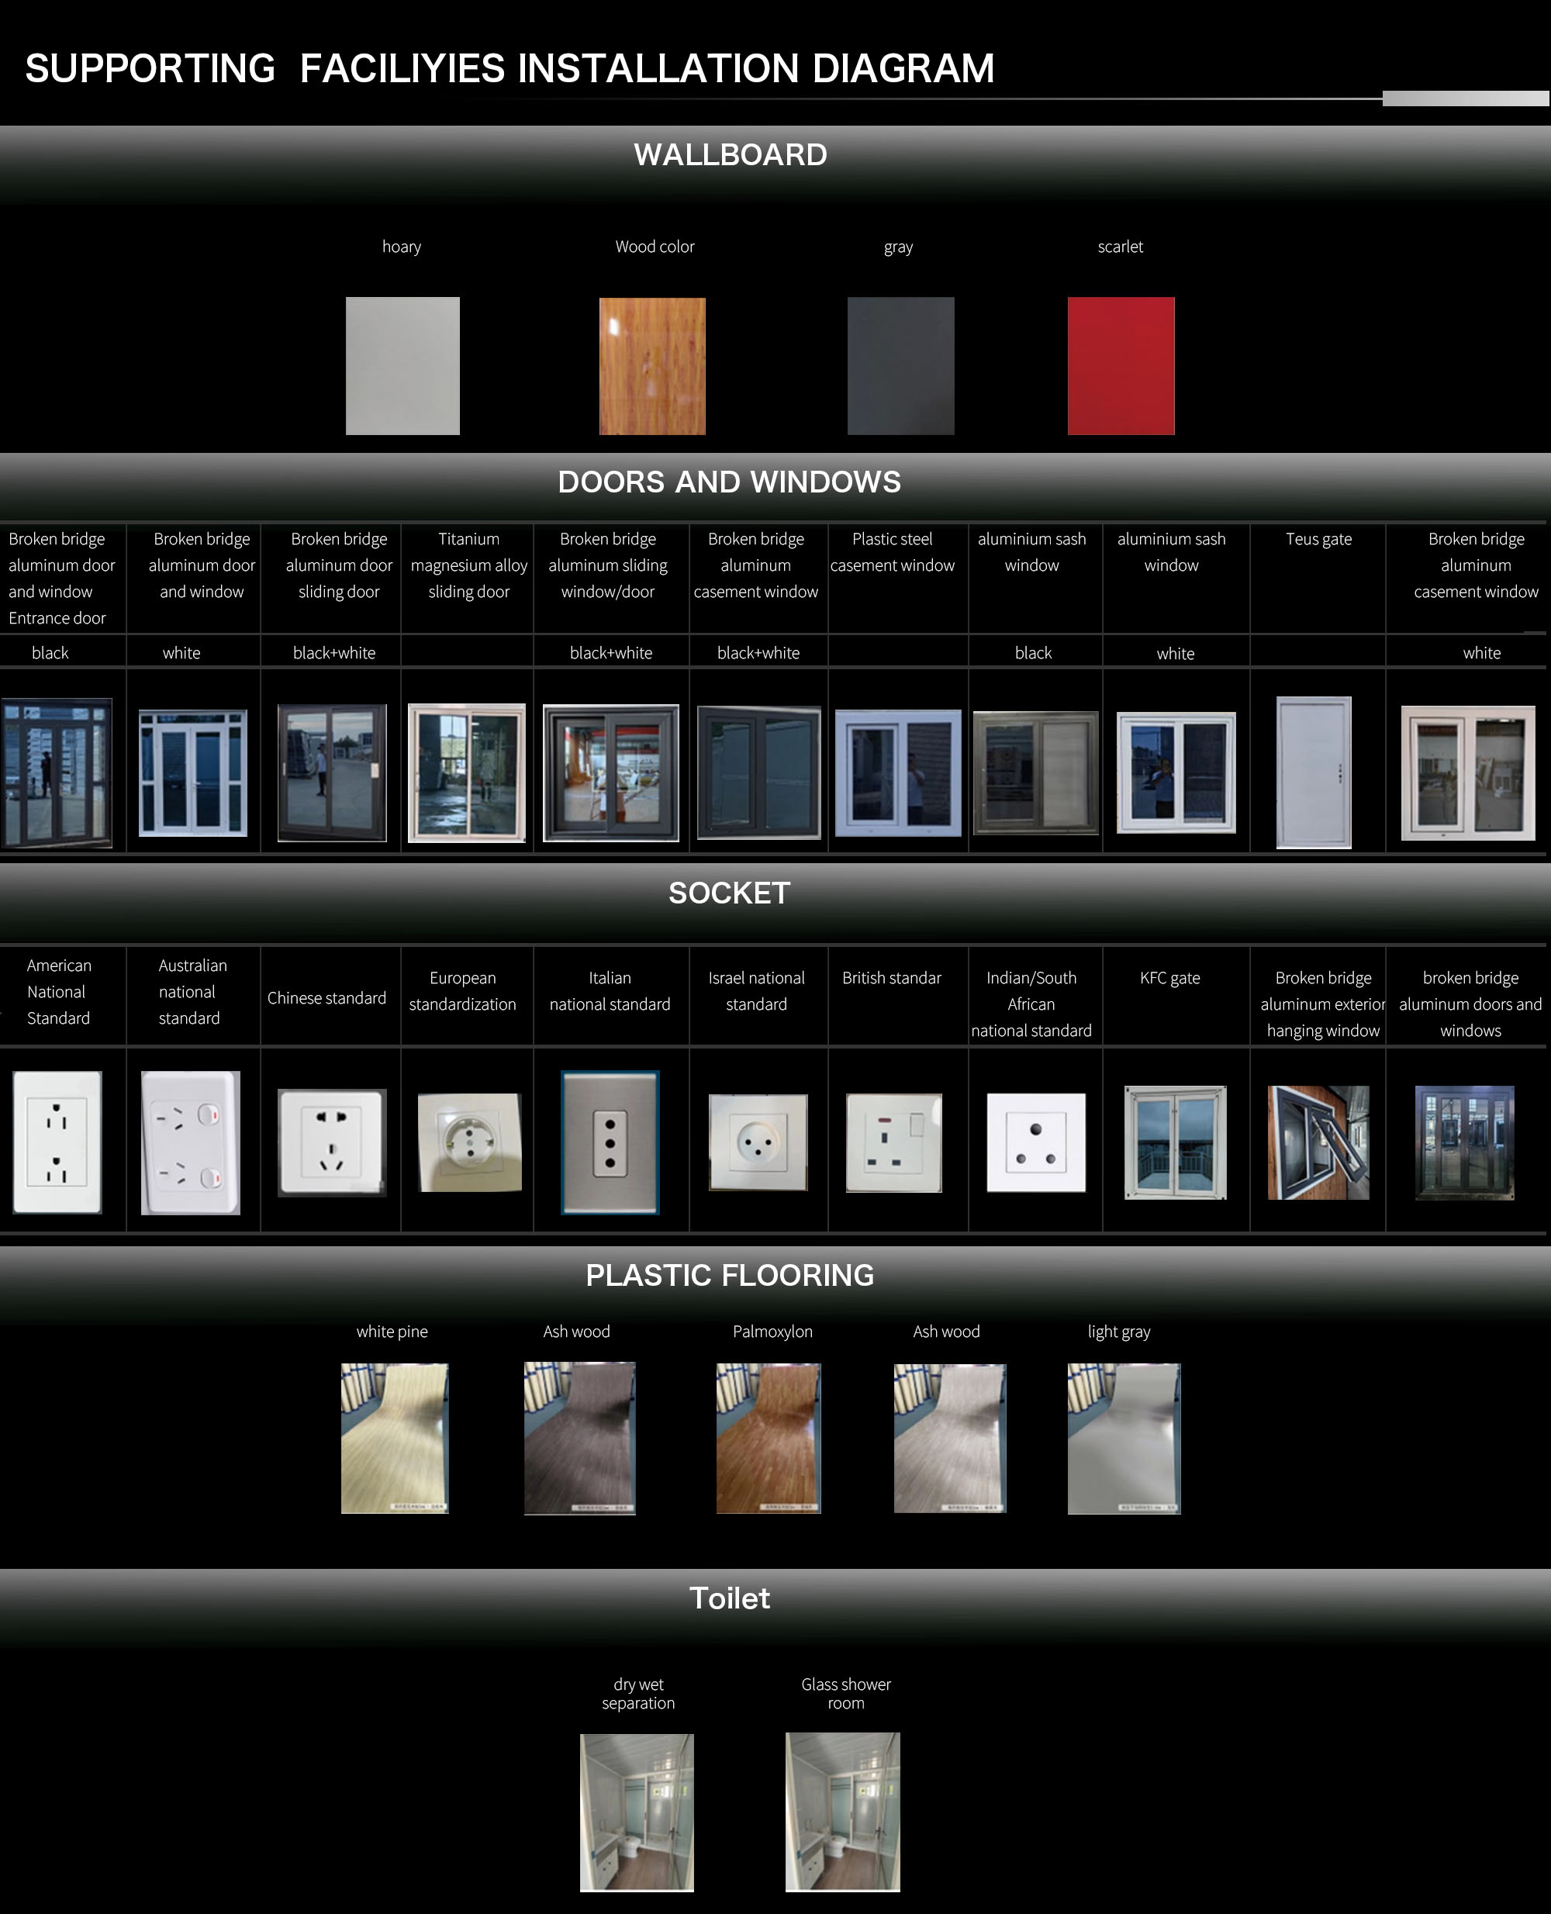Select the white pine flooring sample
This screenshot has height=1914, width=1551.
tap(394, 1437)
